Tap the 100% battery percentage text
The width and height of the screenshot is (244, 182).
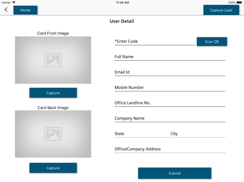[x=232, y=3]
